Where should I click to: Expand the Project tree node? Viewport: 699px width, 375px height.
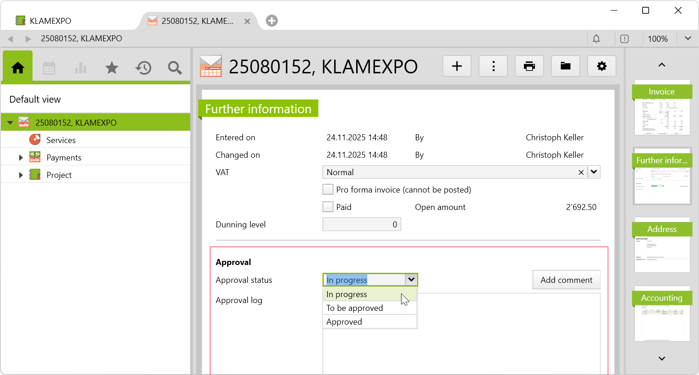point(21,175)
